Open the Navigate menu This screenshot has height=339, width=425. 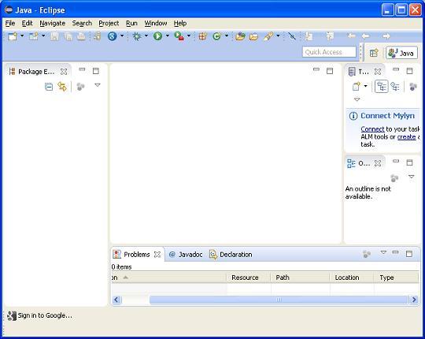pyautogui.click(x=52, y=24)
